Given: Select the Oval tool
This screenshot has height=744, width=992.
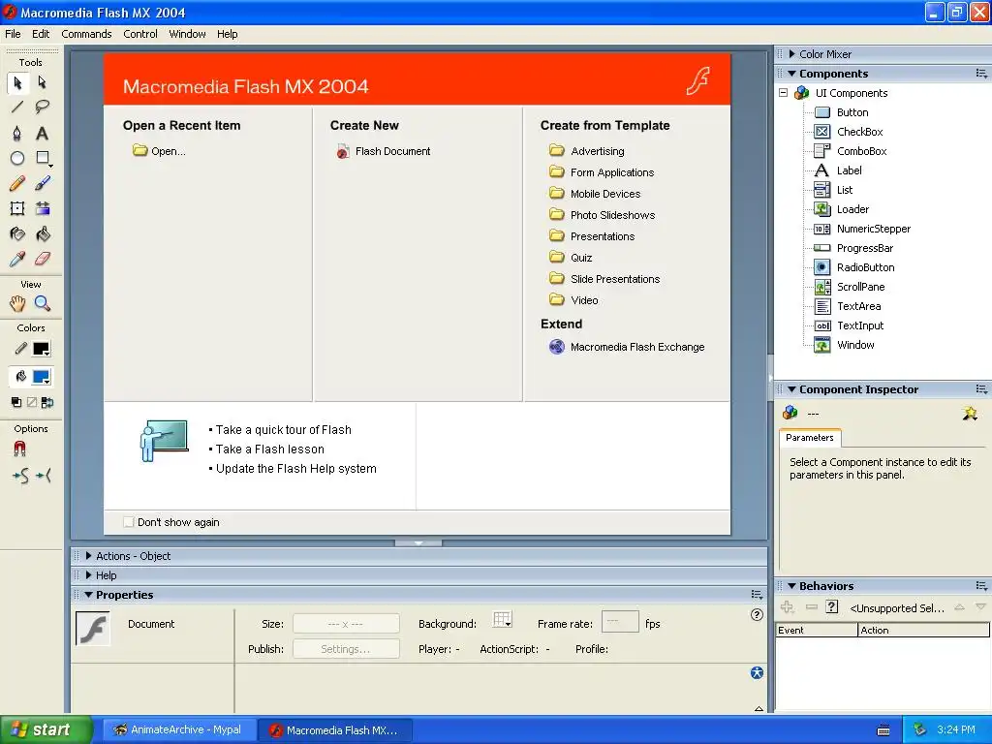Looking at the screenshot, I should pos(17,158).
